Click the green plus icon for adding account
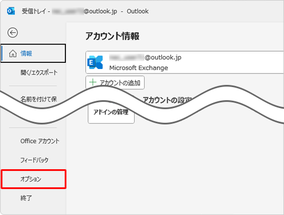The width and height of the screenshot is (284, 215). [93, 83]
